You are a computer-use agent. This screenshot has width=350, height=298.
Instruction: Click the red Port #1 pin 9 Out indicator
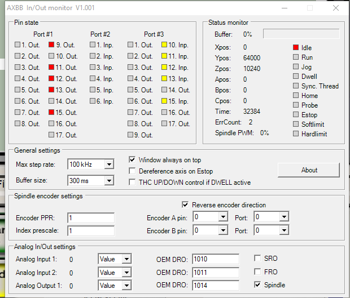pos(51,45)
